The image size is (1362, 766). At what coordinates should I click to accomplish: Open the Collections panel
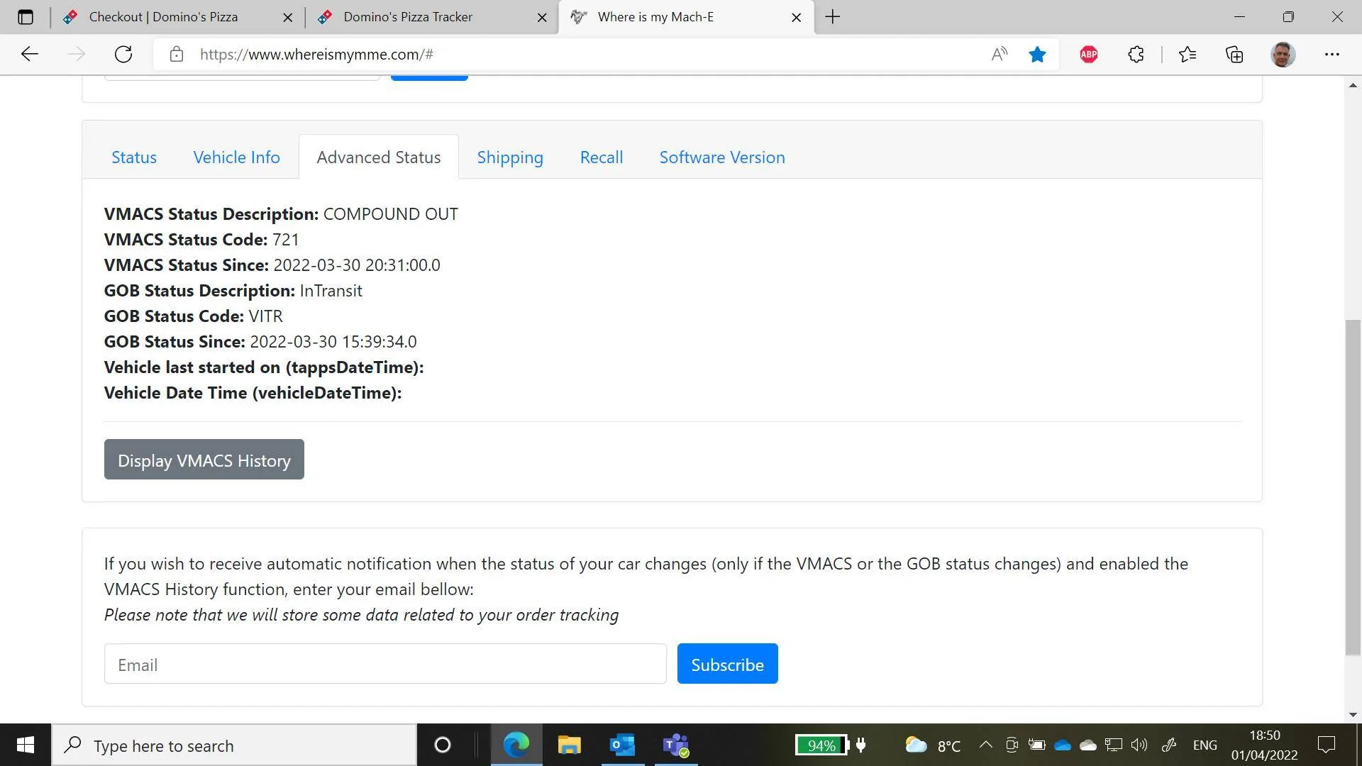click(x=1234, y=55)
